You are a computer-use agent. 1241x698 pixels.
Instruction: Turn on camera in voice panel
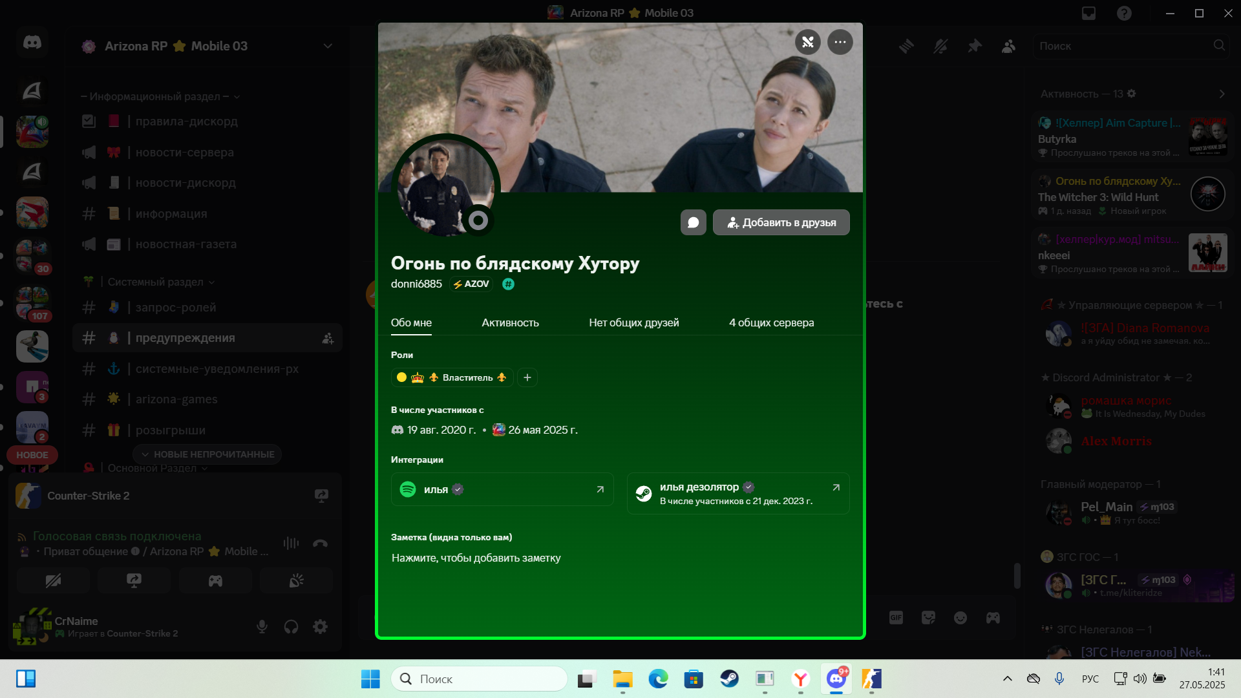(x=53, y=580)
